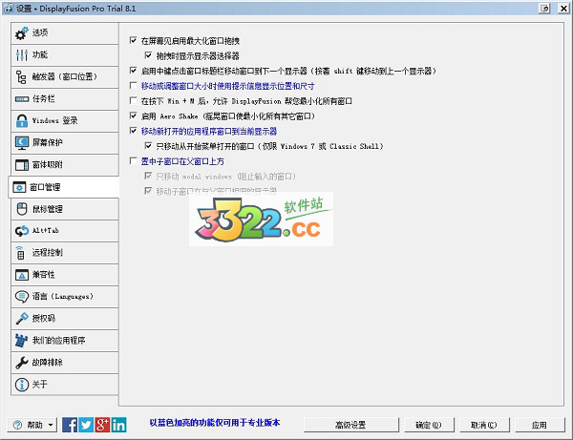Screen dimensions: 573x440
Task: Toggle 拖拽时显示显示器选择器 checkbox
Action: point(148,55)
